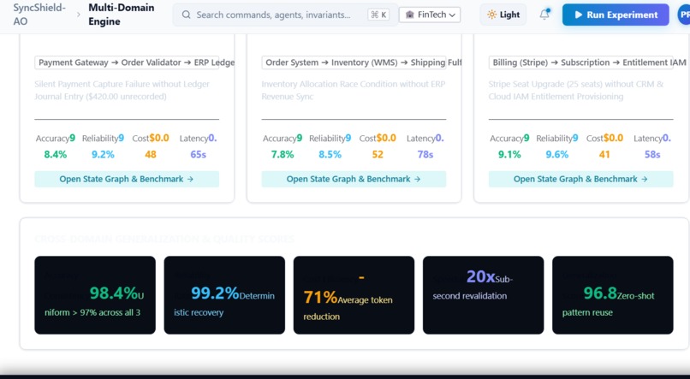Select the Stripe Seat Upgrade description
This screenshot has width=690, height=379.
tap(576, 90)
